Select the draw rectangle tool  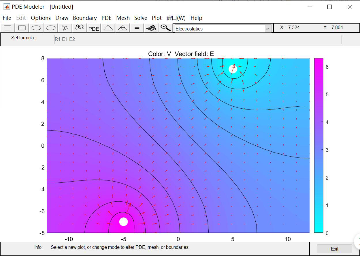pyautogui.click(x=7, y=28)
